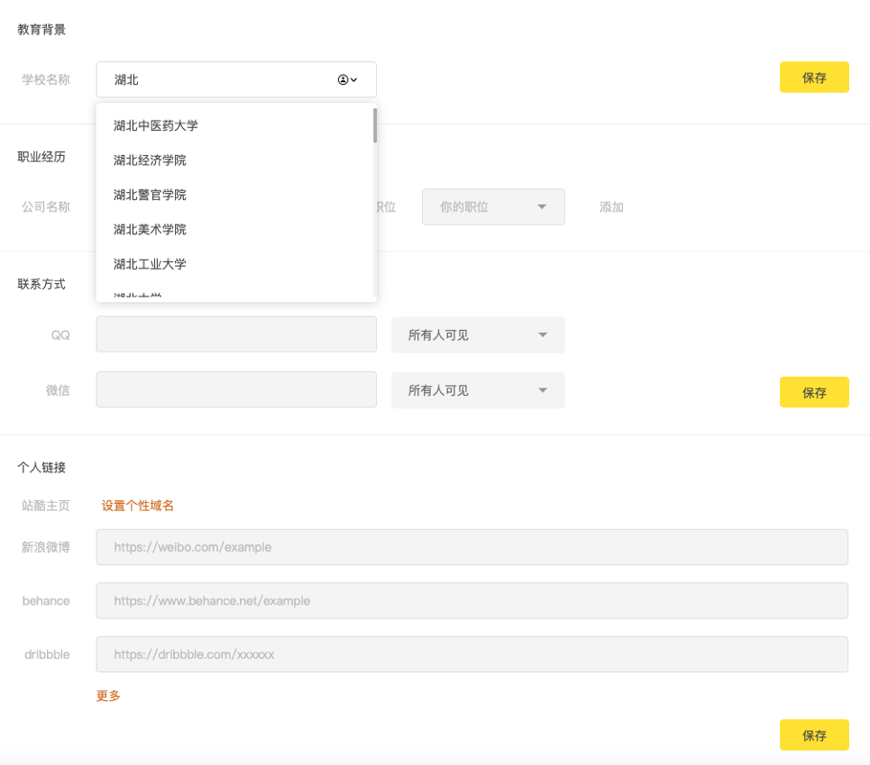Choose 湖北经济学院 in the dropdown list
Viewport: 870px width, 765px height.
click(x=150, y=161)
